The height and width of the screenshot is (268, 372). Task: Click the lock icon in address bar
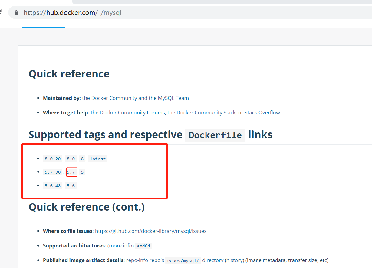(16, 13)
